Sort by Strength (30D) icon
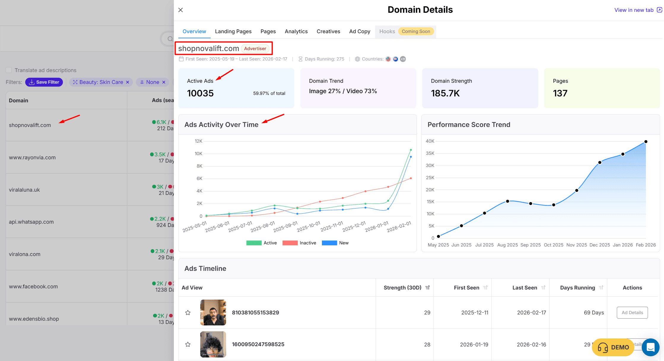Viewport: 664px width, 361px height. [x=428, y=288]
